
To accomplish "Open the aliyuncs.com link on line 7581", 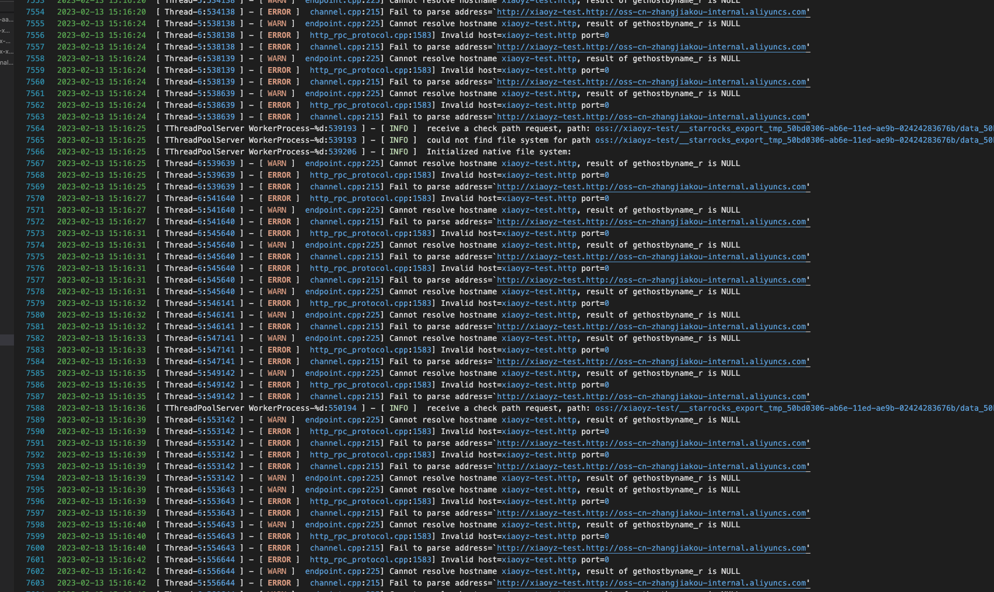I will 653,326.
